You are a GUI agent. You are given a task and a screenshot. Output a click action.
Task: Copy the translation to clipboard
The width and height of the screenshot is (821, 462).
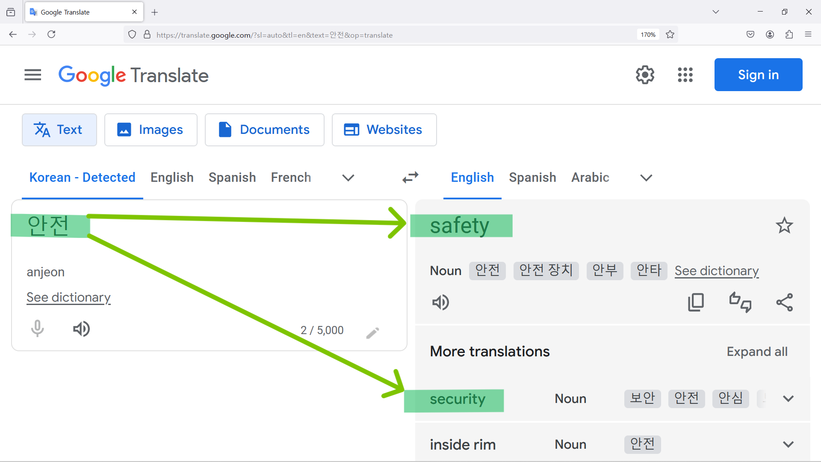tap(696, 302)
